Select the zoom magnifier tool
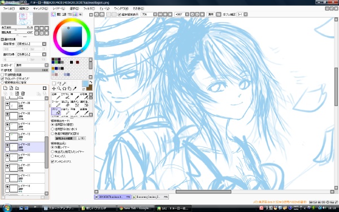Image resolution: width=339 pixels, height=212 pixels. pos(59,89)
